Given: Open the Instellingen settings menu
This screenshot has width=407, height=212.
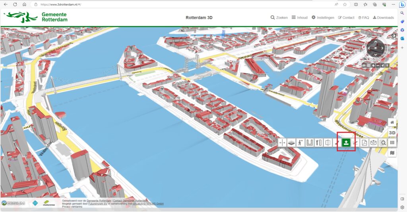Looking at the screenshot, I should click(323, 17).
